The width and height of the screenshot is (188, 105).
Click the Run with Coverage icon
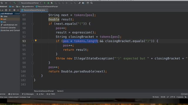pyautogui.click(x=52, y=3)
